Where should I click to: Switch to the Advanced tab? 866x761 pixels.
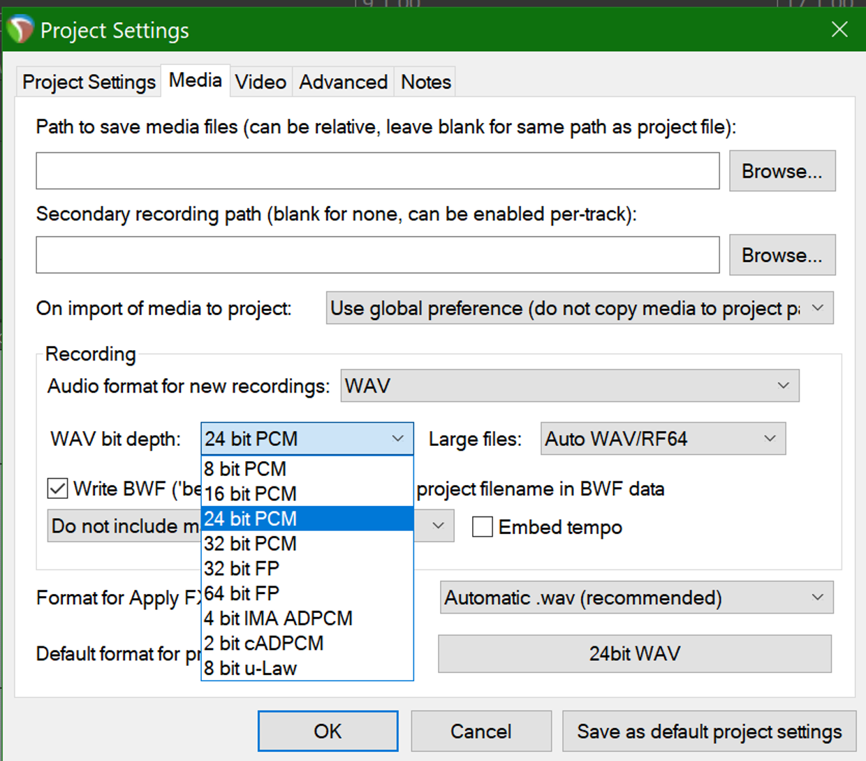[342, 82]
